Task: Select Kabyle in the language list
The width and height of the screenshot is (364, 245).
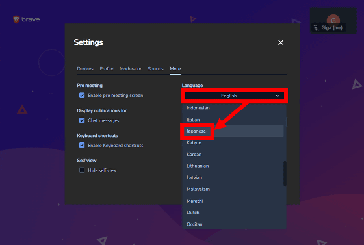Action: (233, 143)
